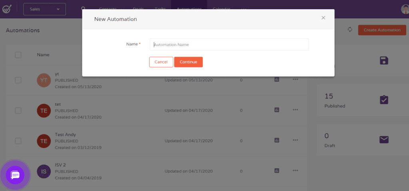Click the IS avatar beside ISV 2

tap(44, 171)
